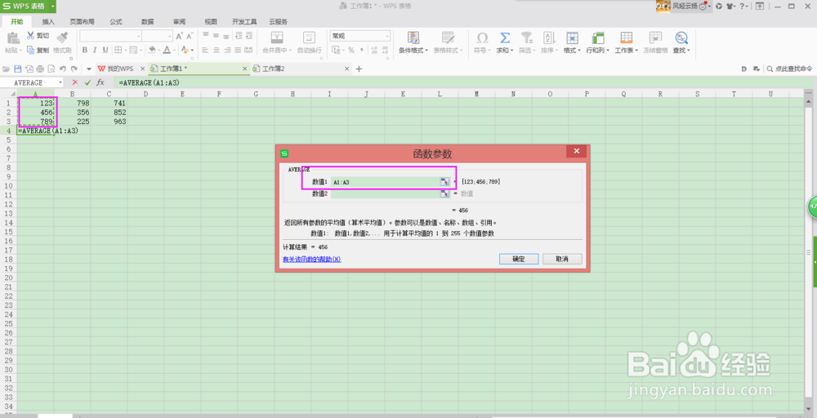Toggle Underline formatting
817x418 pixels.
coord(105,50)
